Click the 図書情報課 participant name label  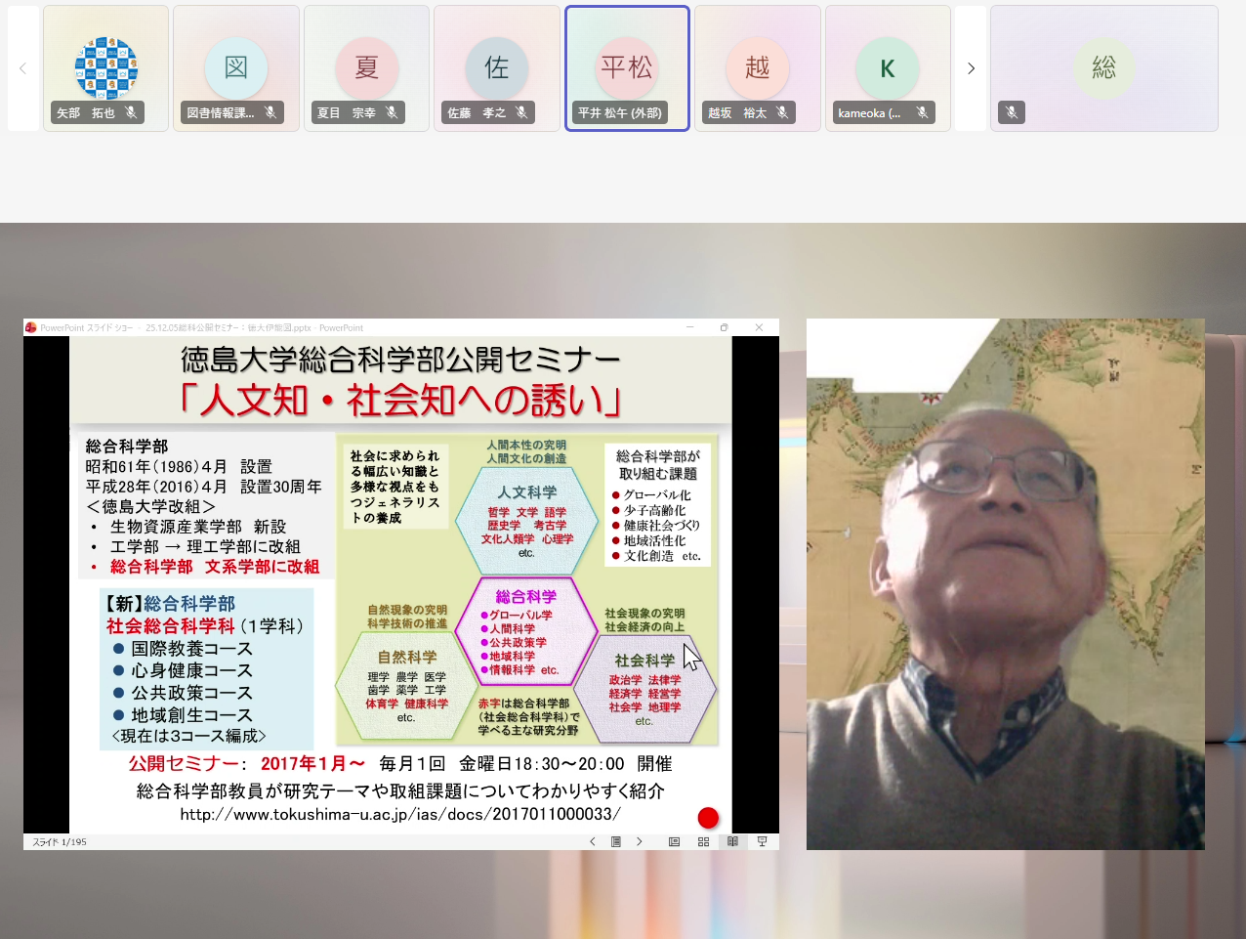tap(220, 112)
